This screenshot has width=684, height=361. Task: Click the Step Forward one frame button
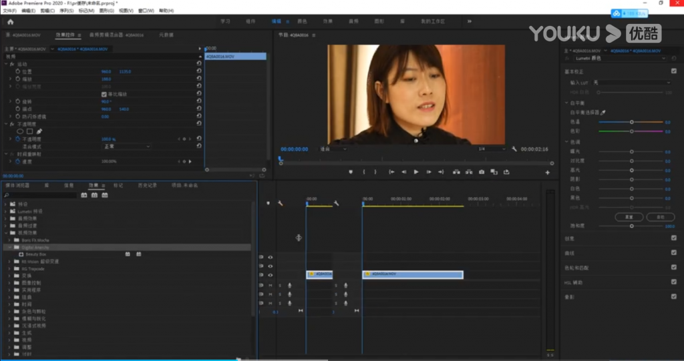tap(427, 172)
